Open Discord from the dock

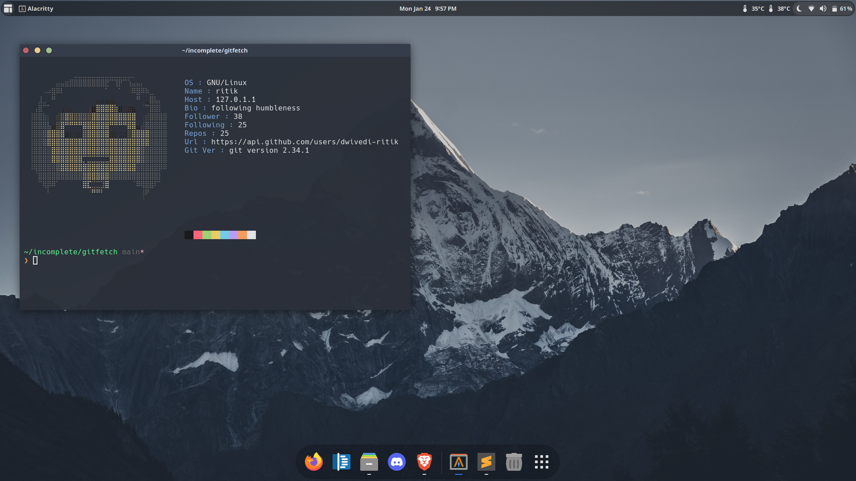coord(397,462)
